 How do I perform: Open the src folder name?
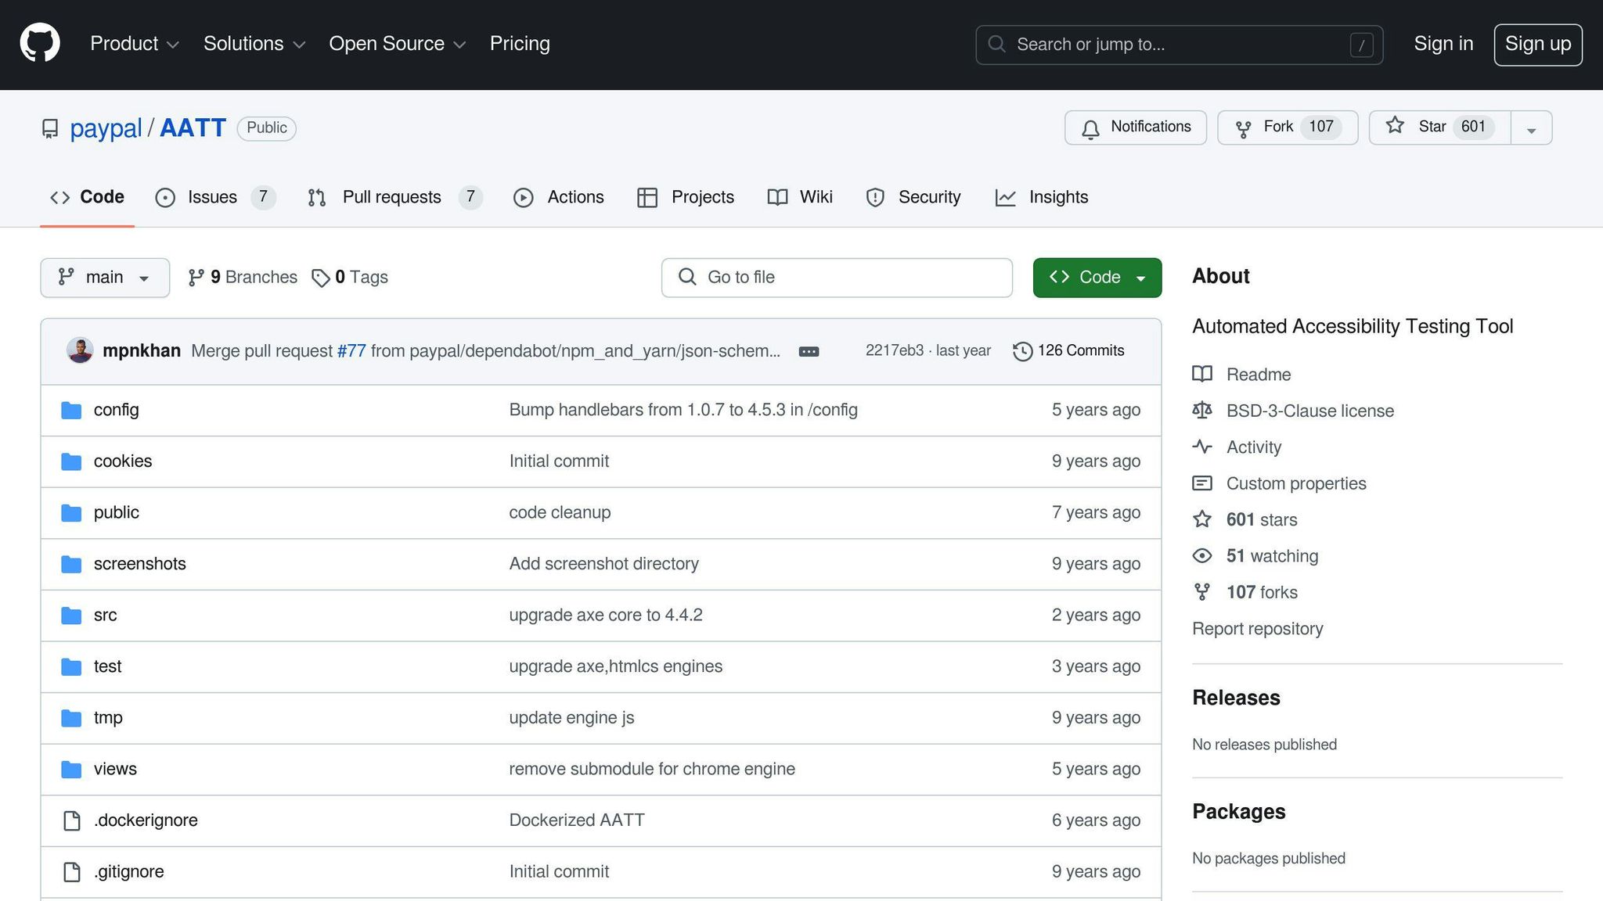(105, 616)
